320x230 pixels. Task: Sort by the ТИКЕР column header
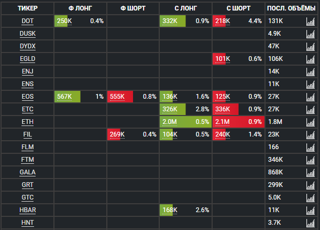[x=27, y=8]
